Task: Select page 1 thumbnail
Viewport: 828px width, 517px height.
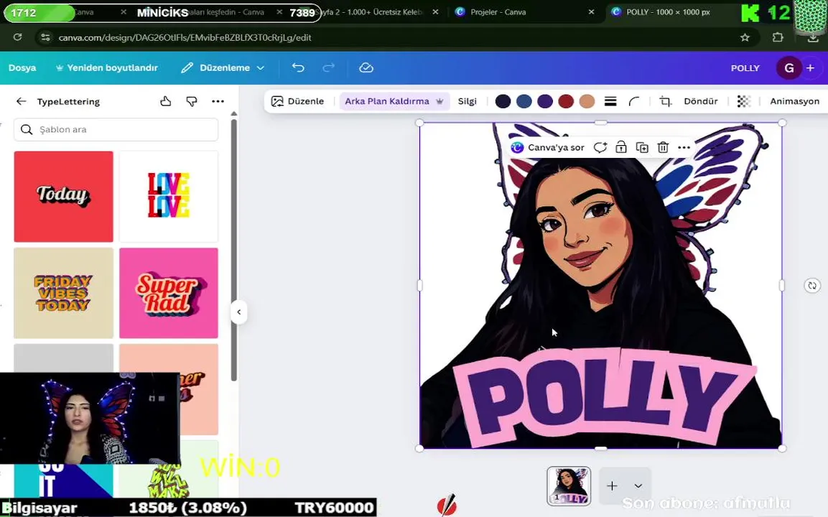Action: (569, 486)
